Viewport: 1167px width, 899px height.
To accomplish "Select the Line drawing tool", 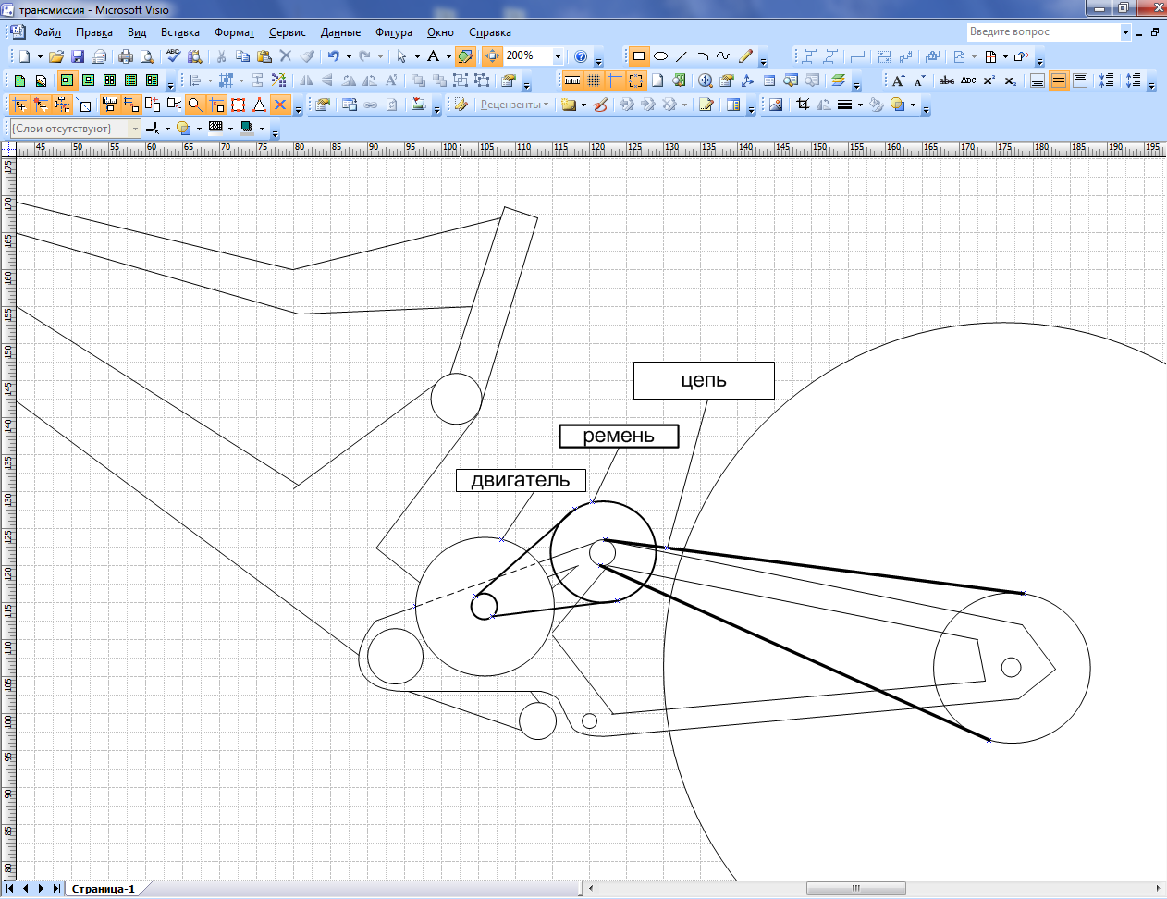I will tap(682, 56).
